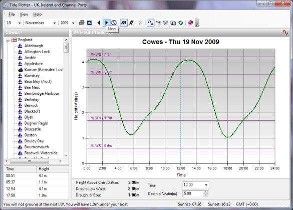Select the tide curve graph view icon
Image resolution: width=293 pixels, height=210 pixels.
(151, 23)
